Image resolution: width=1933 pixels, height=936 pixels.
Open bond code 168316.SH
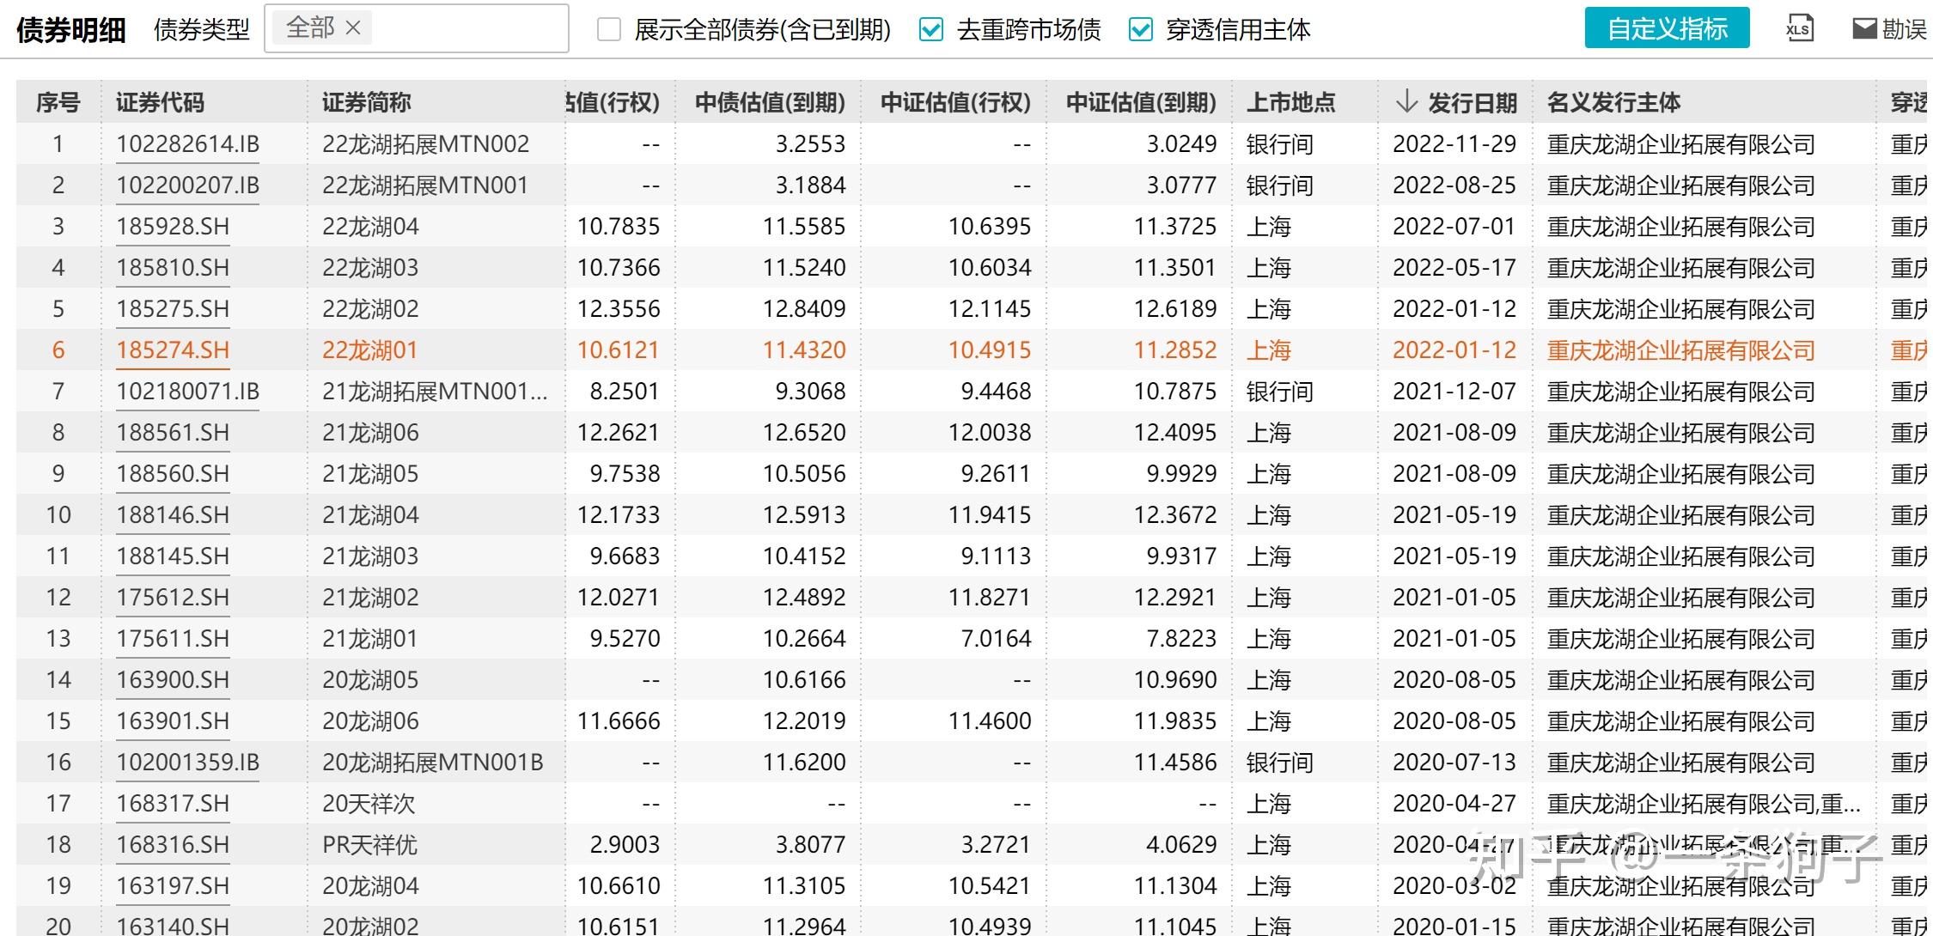(173, 844)
